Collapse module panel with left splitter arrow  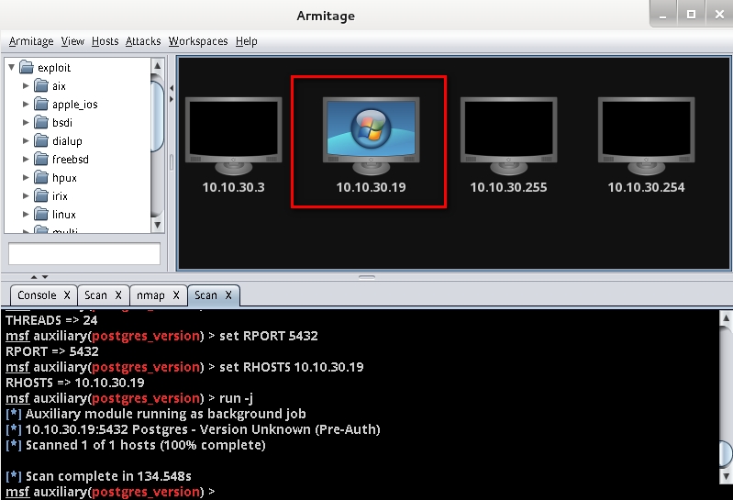[x=172, y=88]
